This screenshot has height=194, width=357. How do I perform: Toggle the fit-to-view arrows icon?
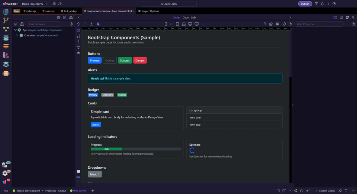pos(203,24)
